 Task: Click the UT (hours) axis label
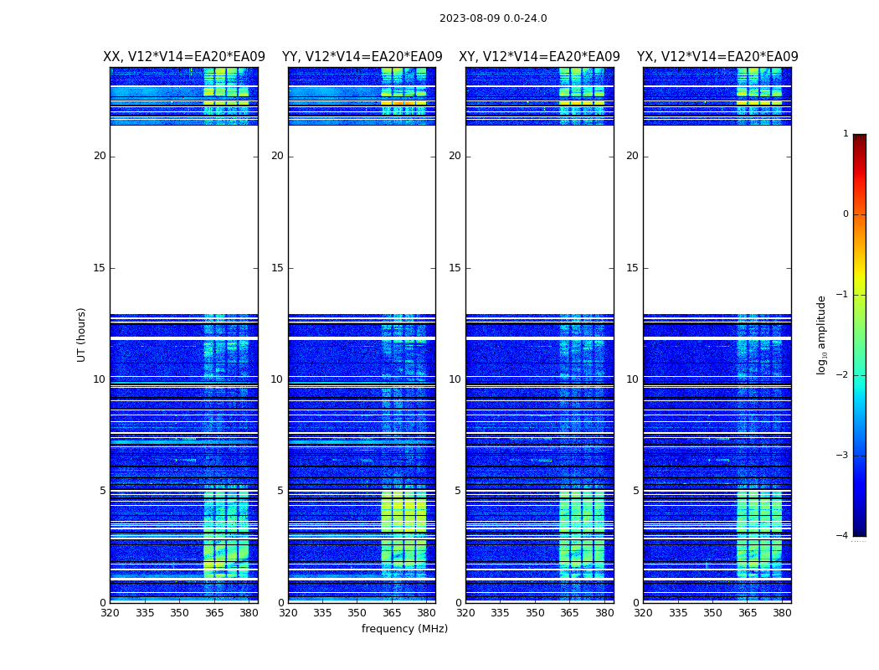(x=81, y=335)
